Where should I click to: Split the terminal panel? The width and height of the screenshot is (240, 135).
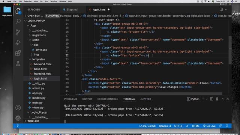coord(211,99)
